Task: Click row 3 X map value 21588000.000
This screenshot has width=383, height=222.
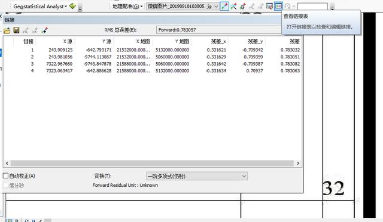Action: 133,64
